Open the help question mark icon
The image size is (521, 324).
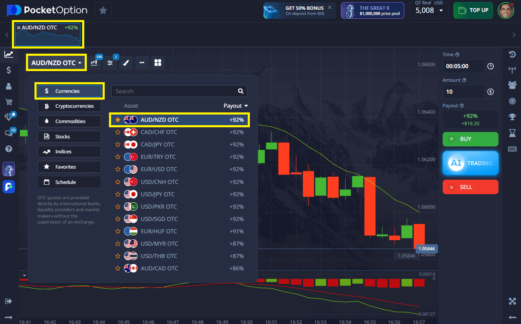coord(9,149)
